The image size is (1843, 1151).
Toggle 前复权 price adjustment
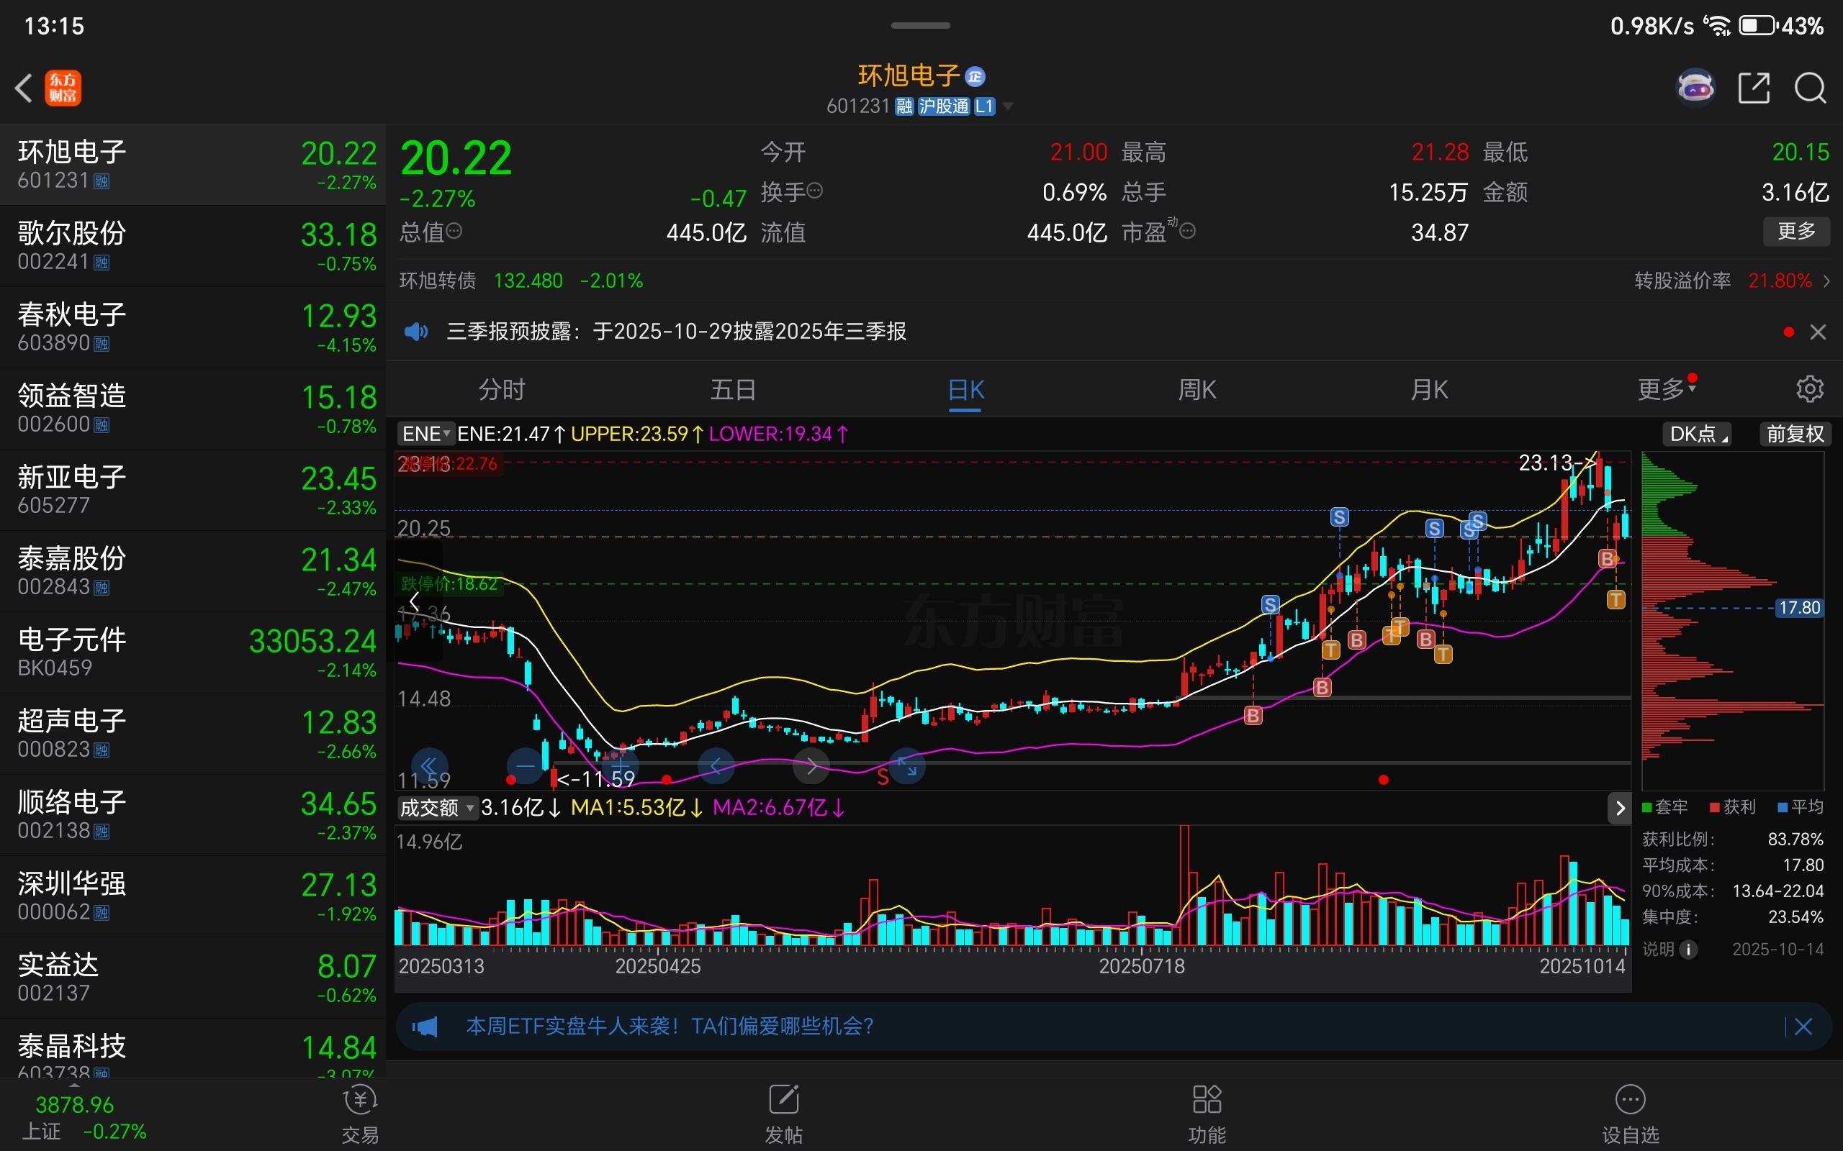[1794, 434]
